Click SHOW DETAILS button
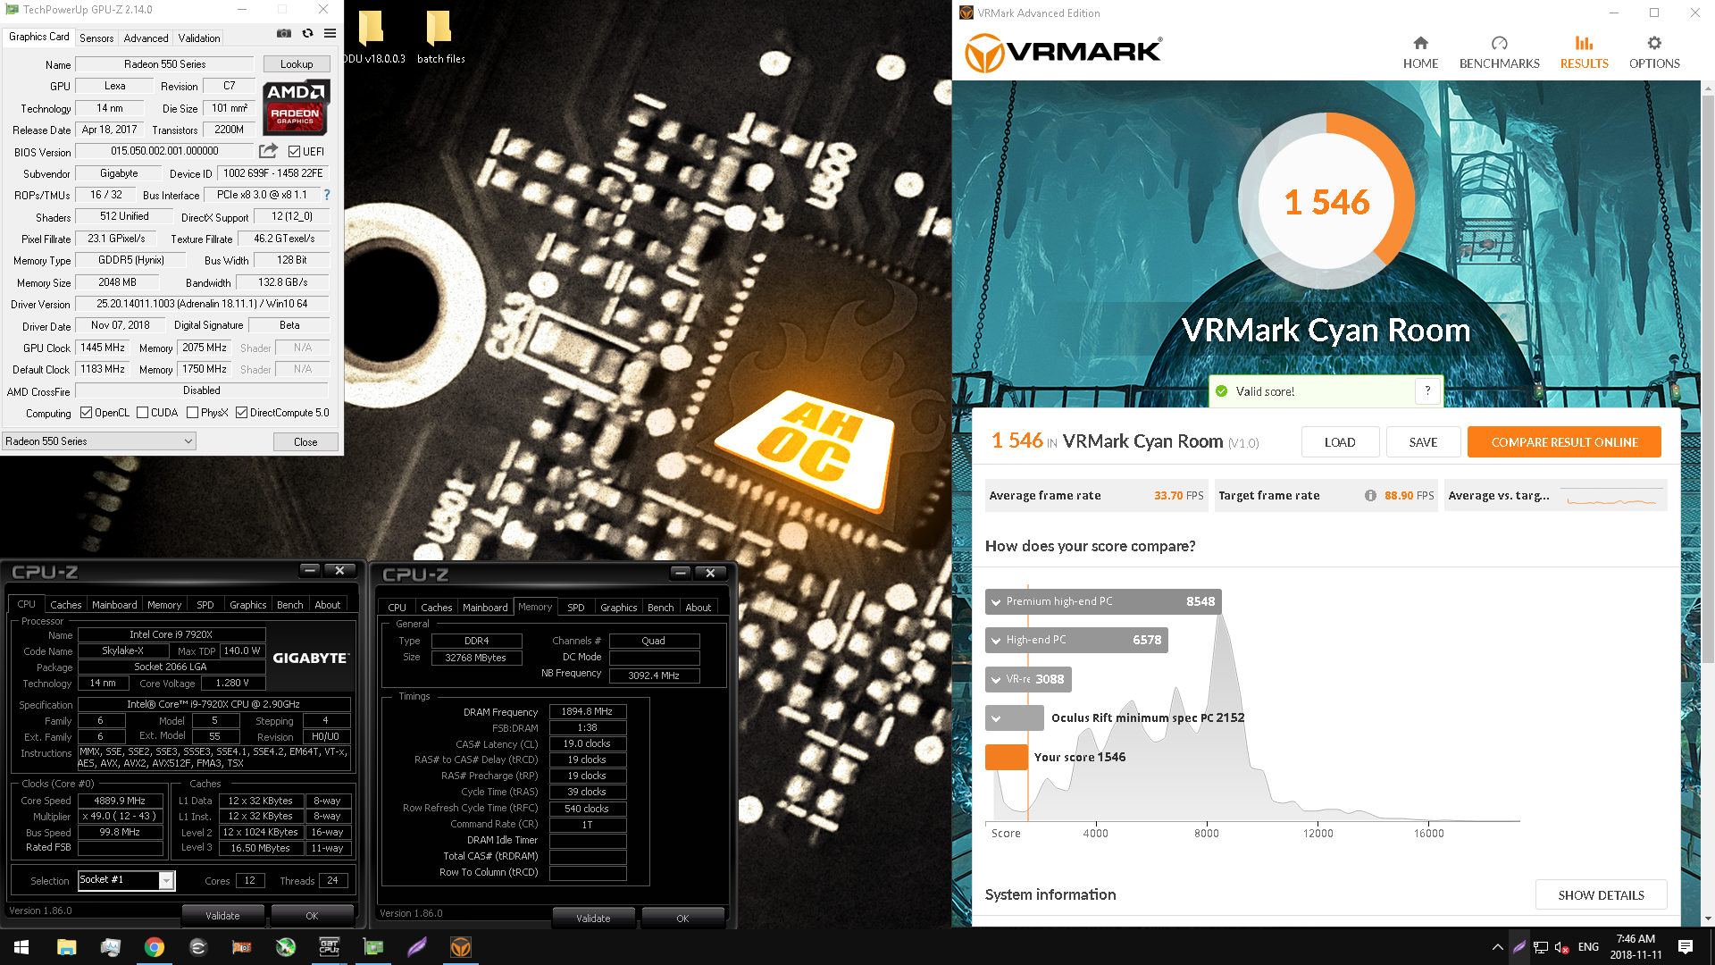The image size is (1715, 965). 1601,895
